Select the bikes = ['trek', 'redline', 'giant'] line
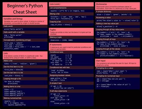The height and width of the screenshot is (109, 142). (x=20, y=64)
